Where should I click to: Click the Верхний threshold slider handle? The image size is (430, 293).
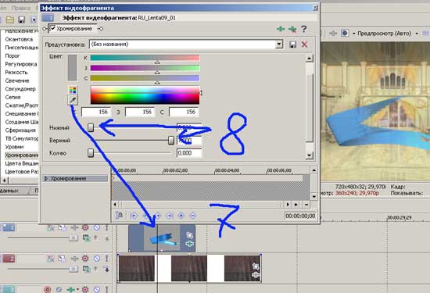point(171,141)
